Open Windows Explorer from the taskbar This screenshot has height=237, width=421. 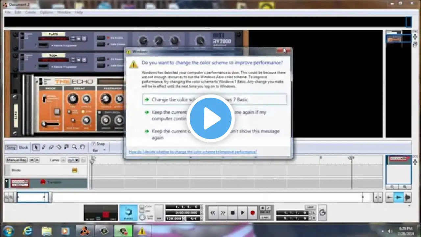[x=47, y=231]
